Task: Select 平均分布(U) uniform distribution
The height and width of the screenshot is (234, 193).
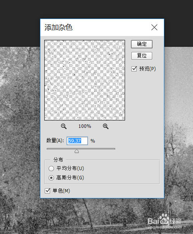Action: pyautogui.click(x=51, y=169)
